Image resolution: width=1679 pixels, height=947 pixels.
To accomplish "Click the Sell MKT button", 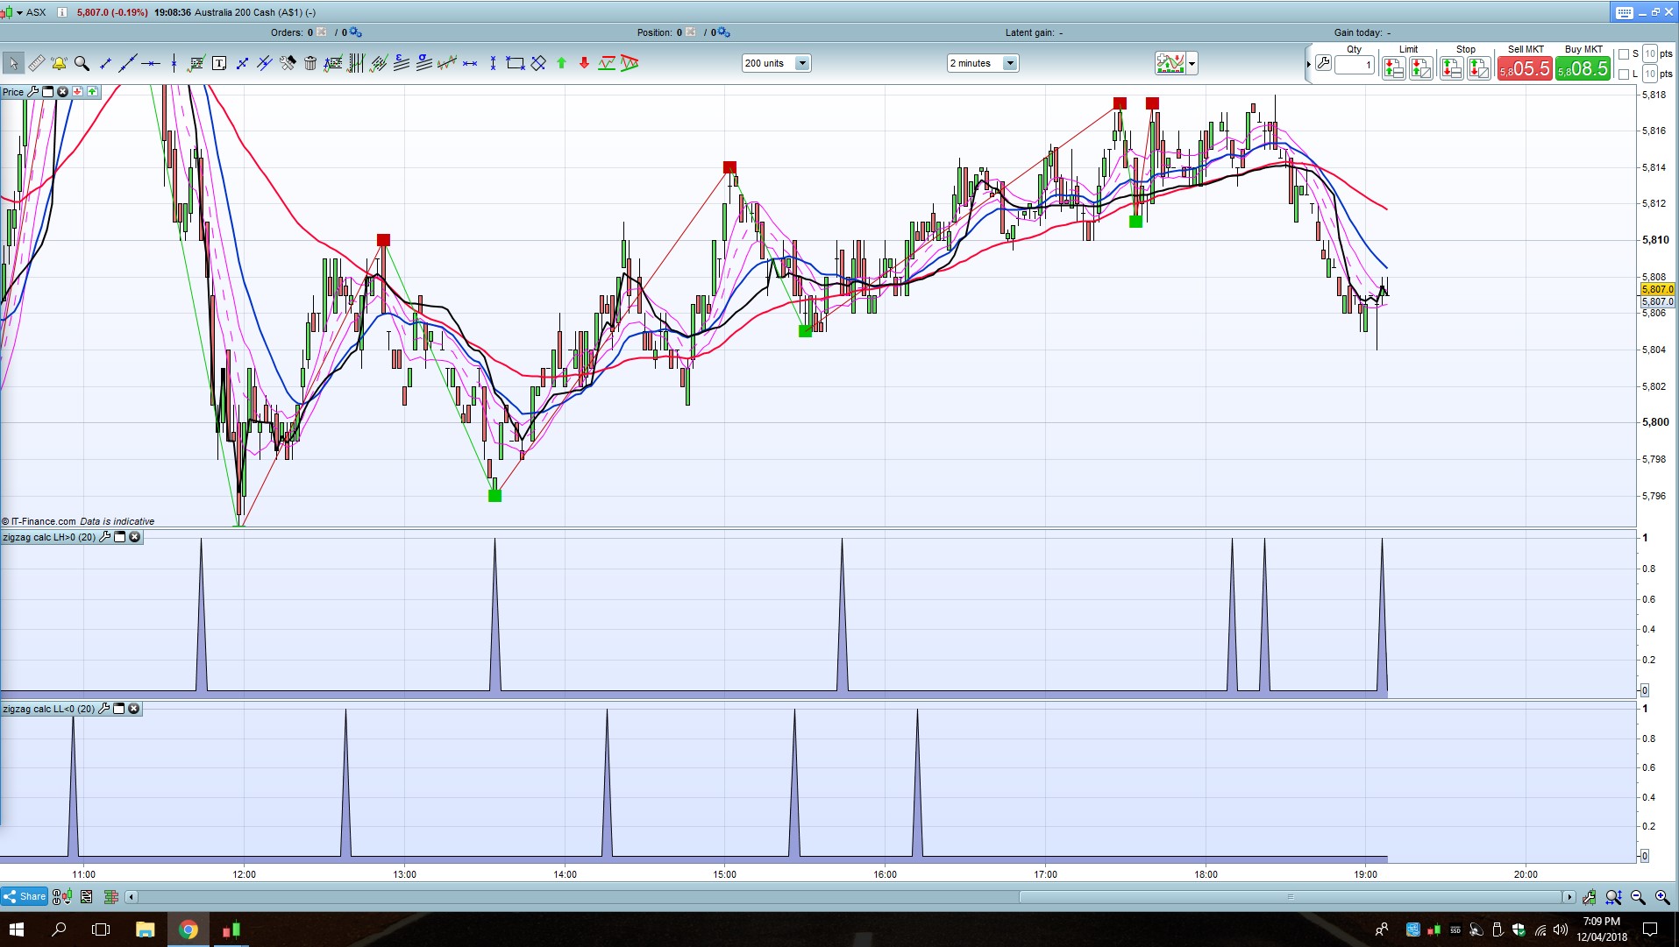I will click(1525, 67).
